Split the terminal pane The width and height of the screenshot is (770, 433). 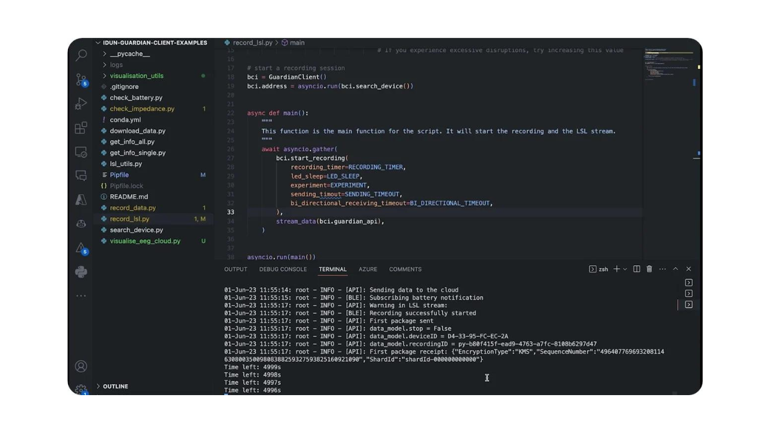pyautogui.click(x=636, y=269)
